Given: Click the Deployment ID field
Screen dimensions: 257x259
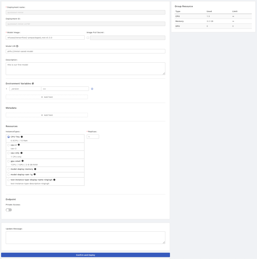Looking at the screenshot, I should [x=86, y=24].
